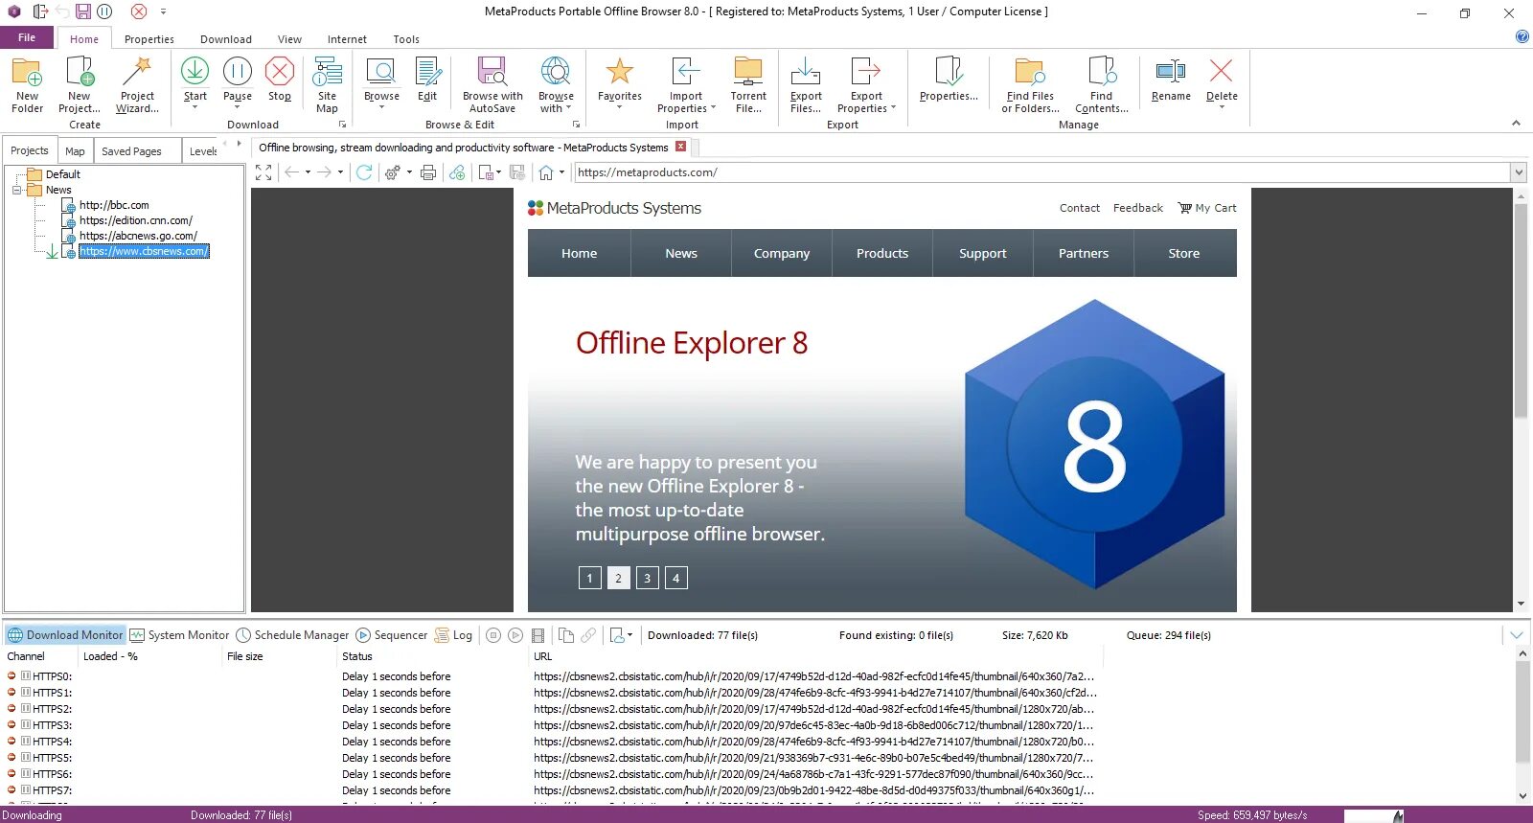Select the bbc.com project
The image size is (1533, 823).
(114, 205)
